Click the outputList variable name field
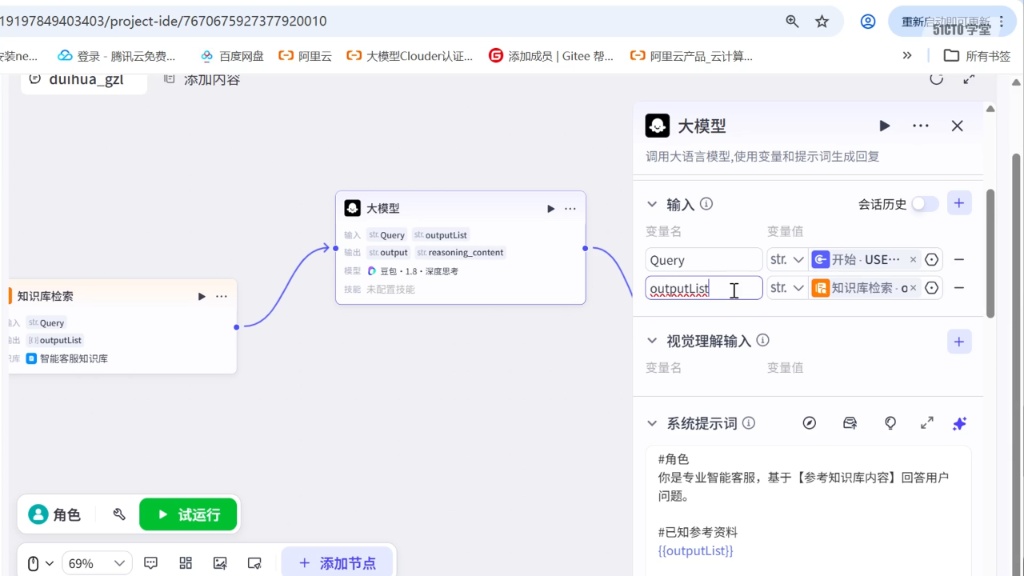Screen dimensions: 1024x576 click(x=704, y=288)
